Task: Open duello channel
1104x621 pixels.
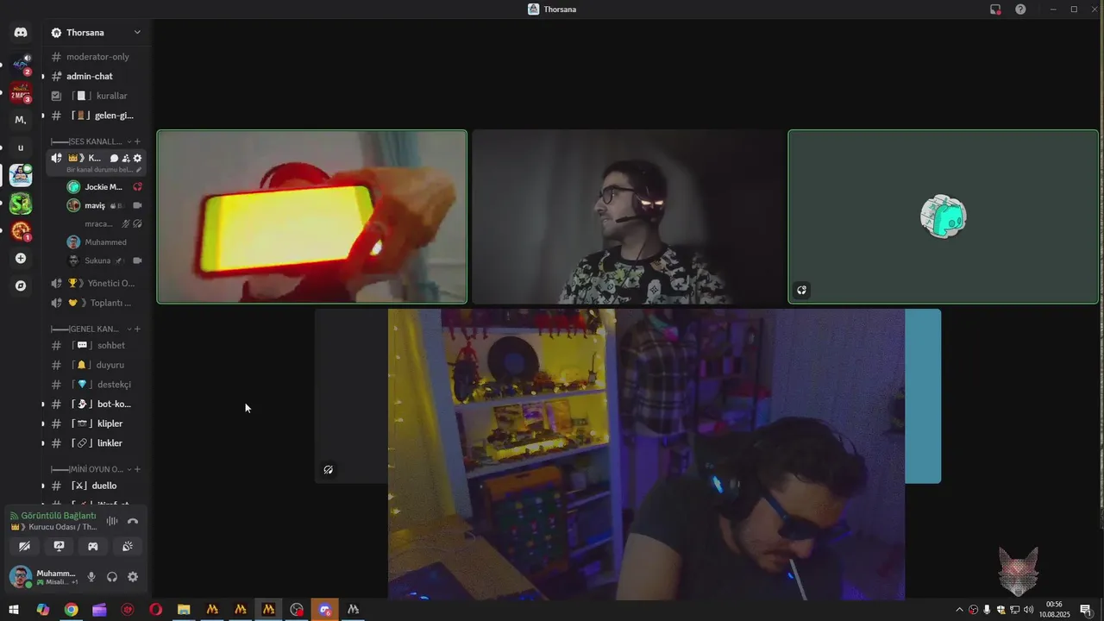Action: [x=96, y=486]
